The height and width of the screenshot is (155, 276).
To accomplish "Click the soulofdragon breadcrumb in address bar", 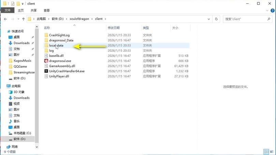I will [x=79, y=19].
